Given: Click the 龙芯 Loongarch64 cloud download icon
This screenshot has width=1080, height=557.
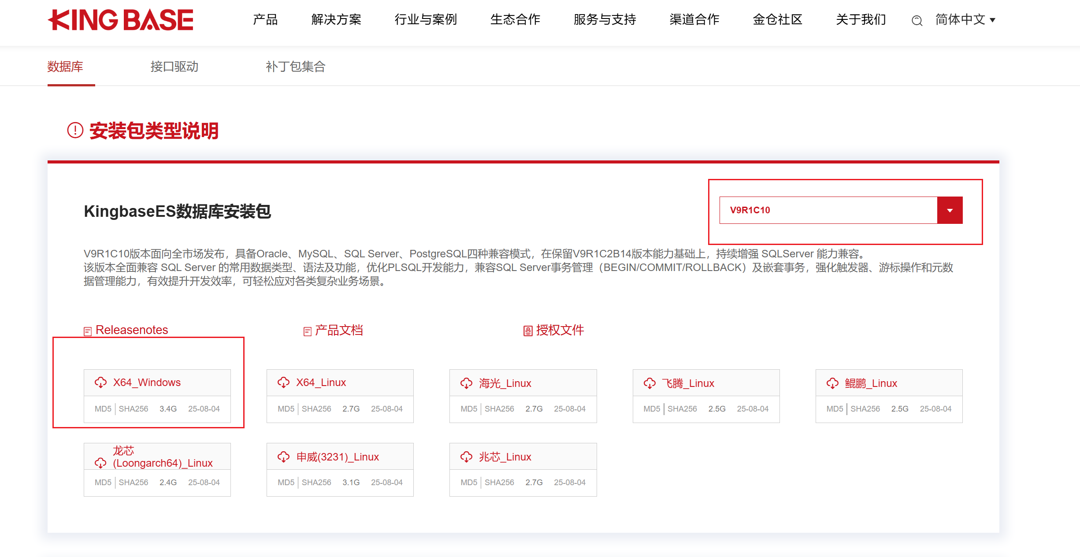Looking at the screenshot, I should [100, 463].
